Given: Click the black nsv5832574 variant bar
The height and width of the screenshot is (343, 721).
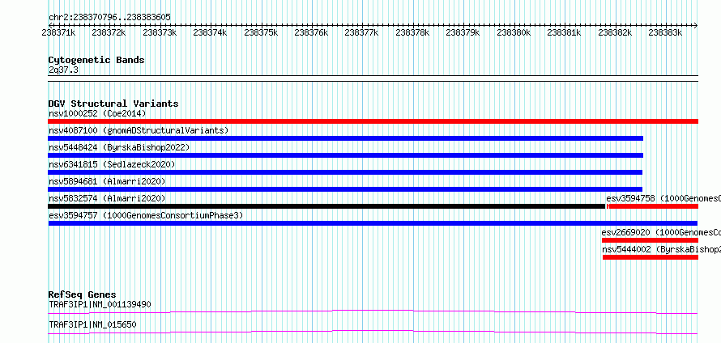Looking at the screenshot, I should (326, 206).
